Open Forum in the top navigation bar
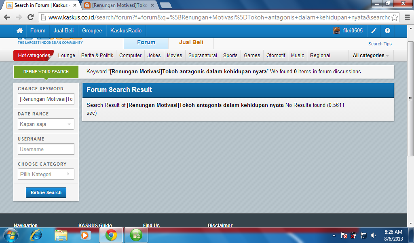The image size is (414, 243). tap(38, 31)
